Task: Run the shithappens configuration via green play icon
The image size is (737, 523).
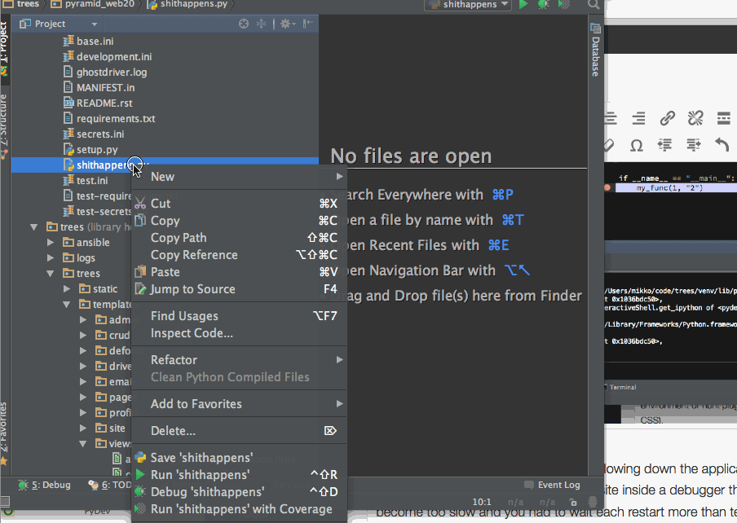Action: click(523, 5)
